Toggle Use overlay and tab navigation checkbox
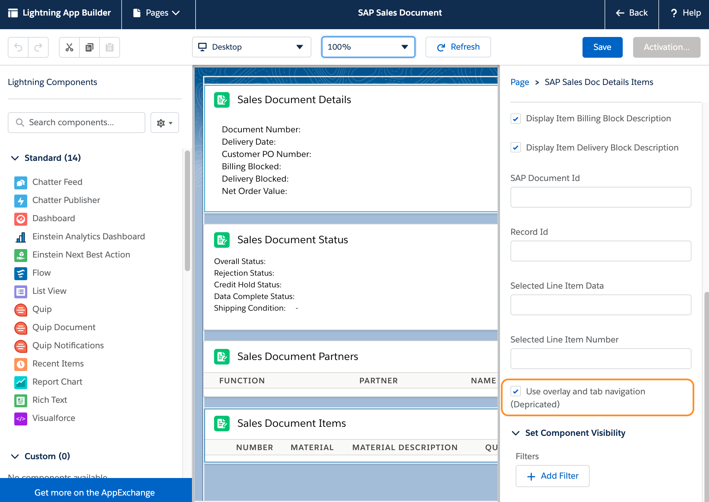 516,391
